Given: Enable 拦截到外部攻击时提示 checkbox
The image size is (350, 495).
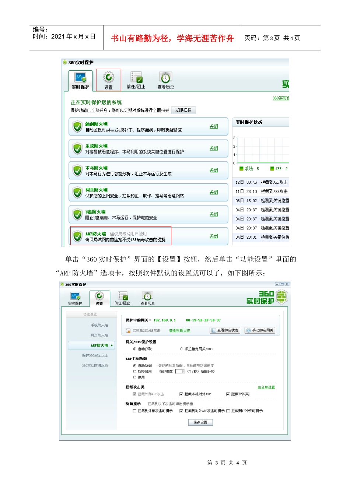Looking at the screenshot, I should point(134,411).
